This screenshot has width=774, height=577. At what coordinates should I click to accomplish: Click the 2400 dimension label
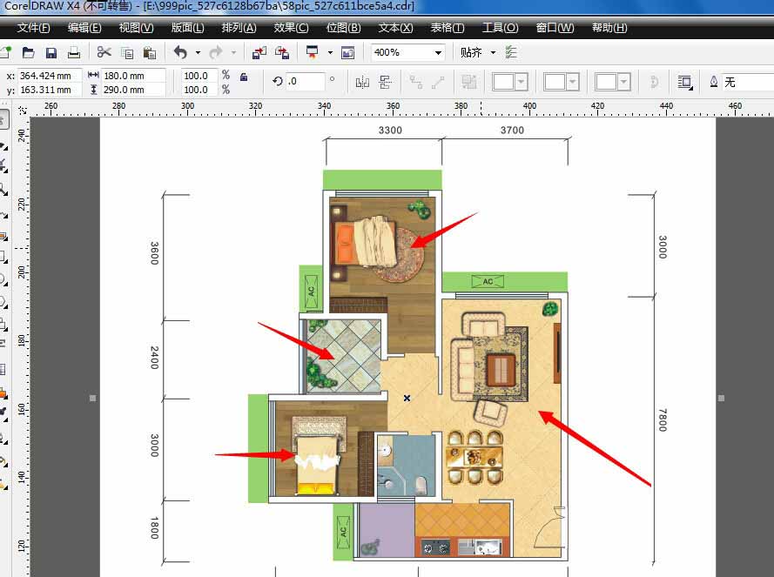pyautogui.click(x=154, y=358)
